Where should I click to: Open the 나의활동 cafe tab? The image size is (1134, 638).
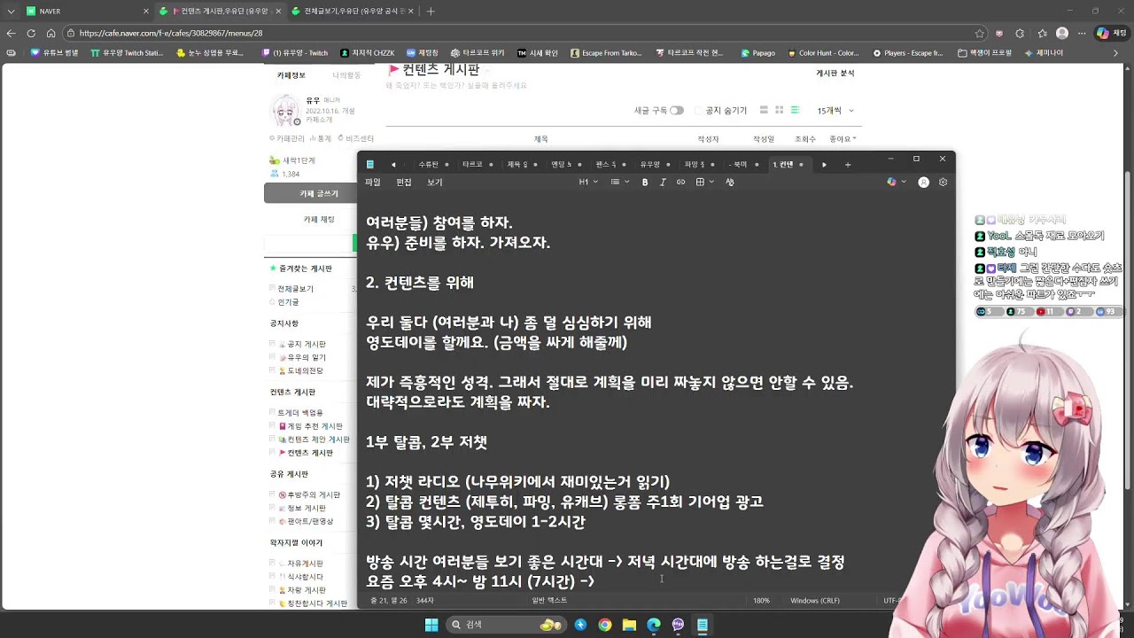click(x=346, y=75)
